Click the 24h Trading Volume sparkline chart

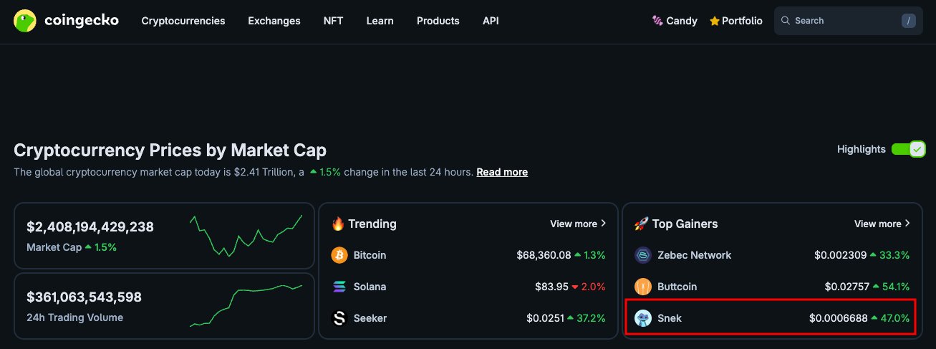(x=246, y=305)
